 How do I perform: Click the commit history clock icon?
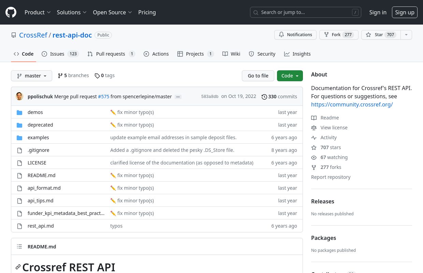coord(264,97)
